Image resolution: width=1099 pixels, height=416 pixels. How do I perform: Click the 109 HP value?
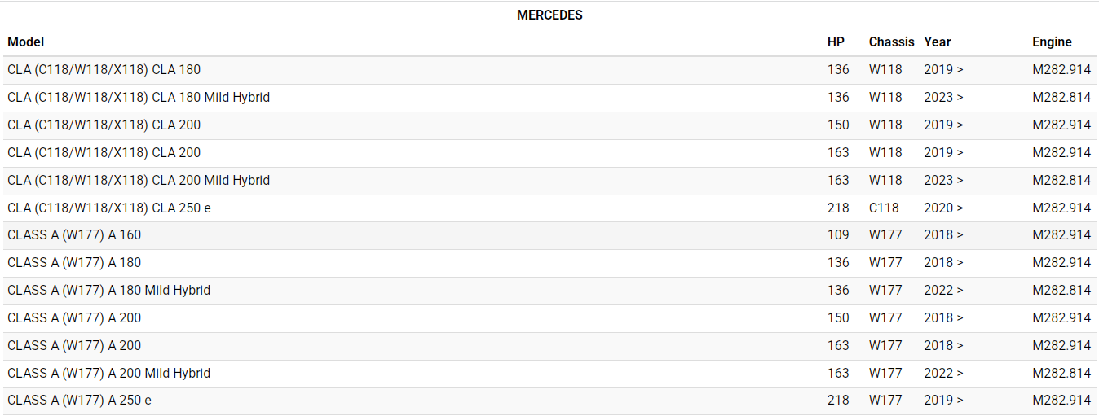click(838, 234)
